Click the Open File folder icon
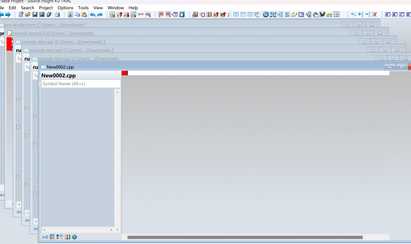Image resolution: width=411 pixels, height=244 pixels. pos(28,14)
